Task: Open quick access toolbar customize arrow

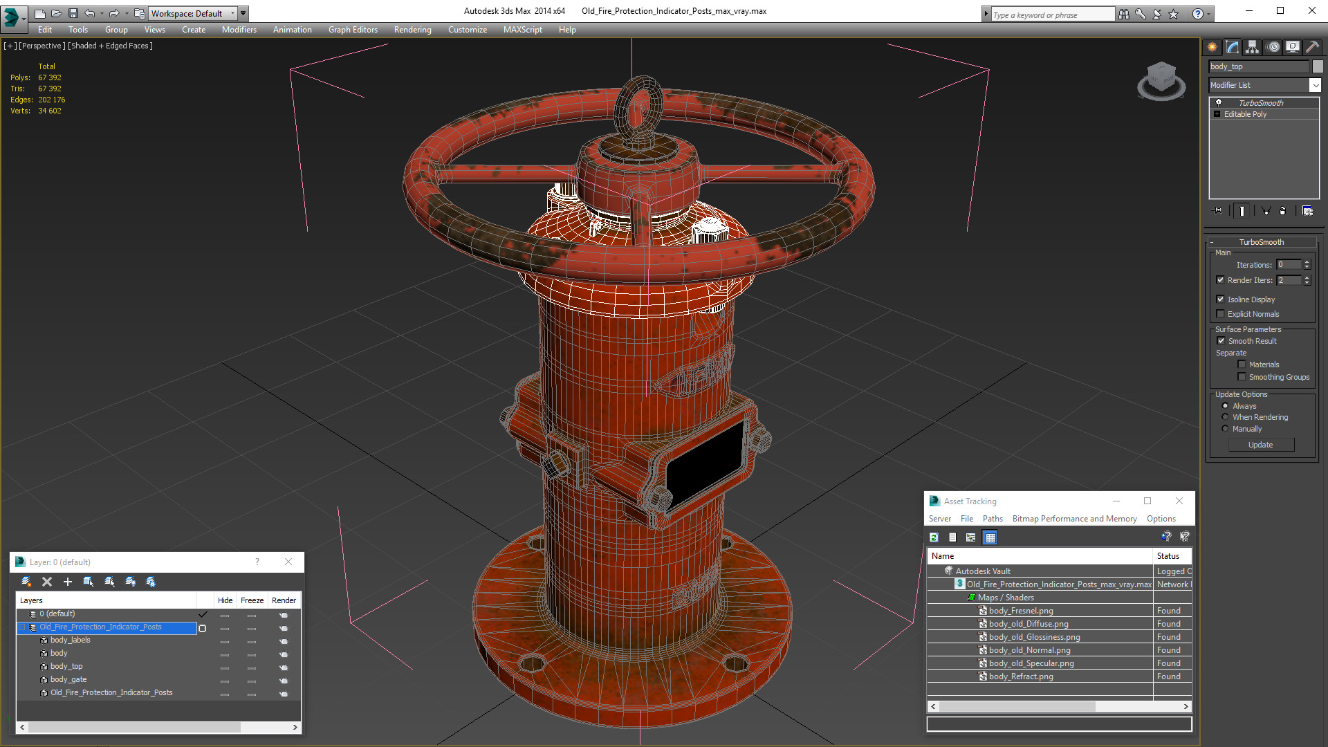Action: (243, 13)
